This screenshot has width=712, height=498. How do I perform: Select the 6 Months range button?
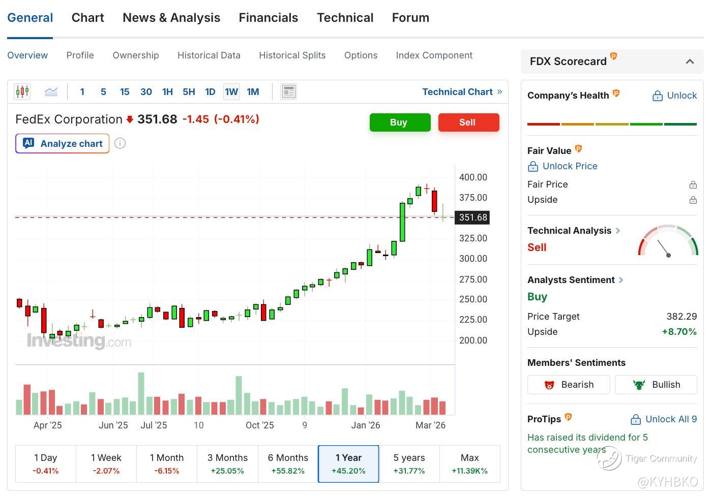tap(288, 464)
